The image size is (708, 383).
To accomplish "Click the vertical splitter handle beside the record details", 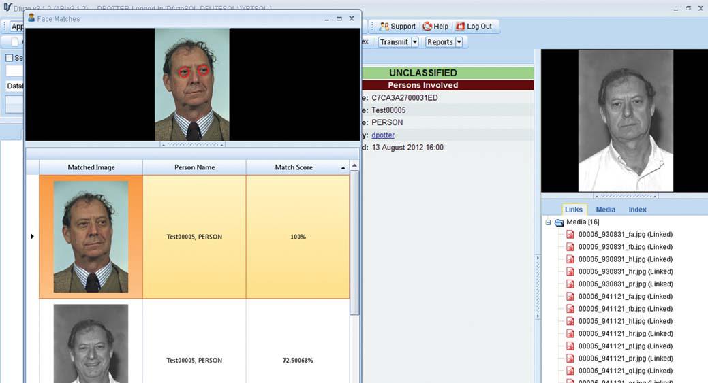I will (538, 286).
